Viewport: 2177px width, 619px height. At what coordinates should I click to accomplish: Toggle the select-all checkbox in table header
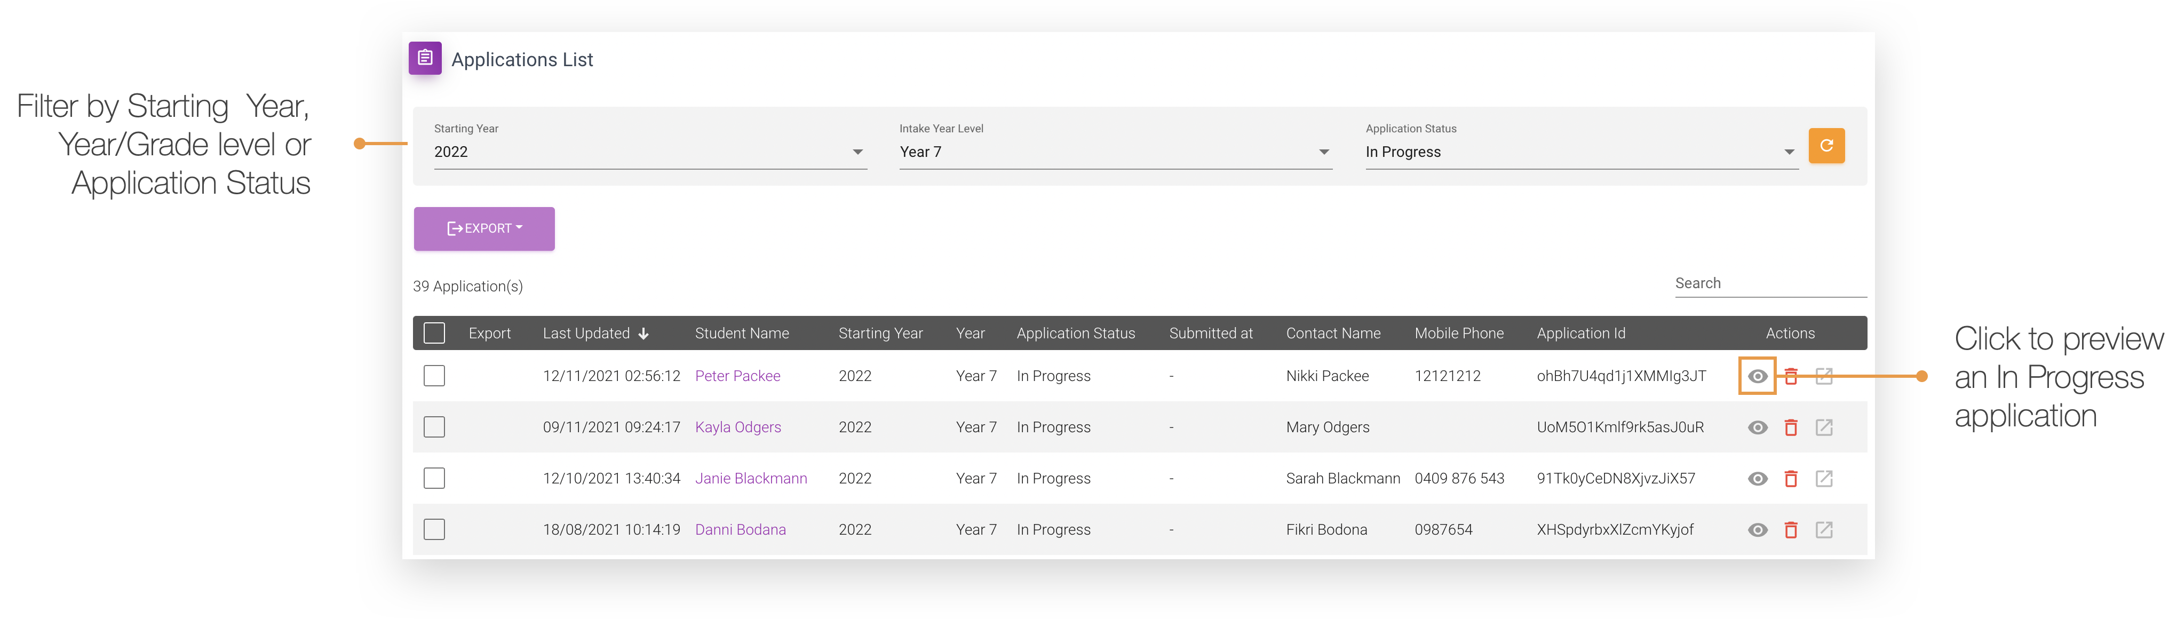434,333
